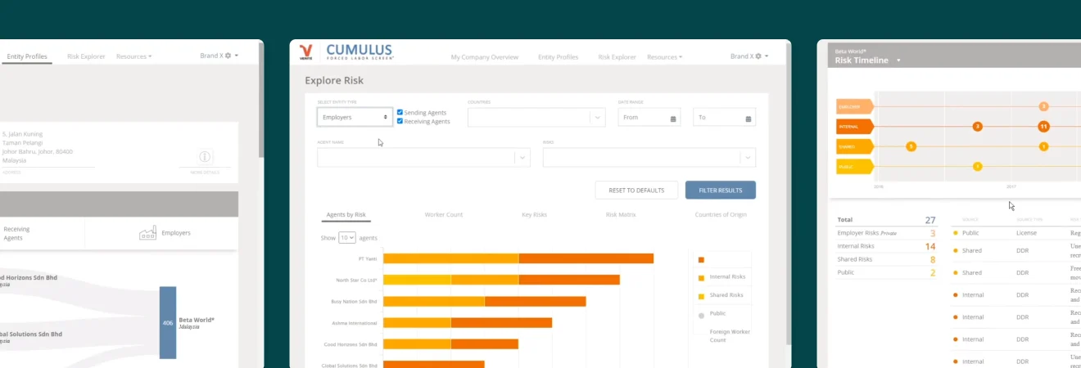The width and height of the screenshot is (1081, 368).
Task: Open the Employers entity type dropdown
Action: pos(355,118)
